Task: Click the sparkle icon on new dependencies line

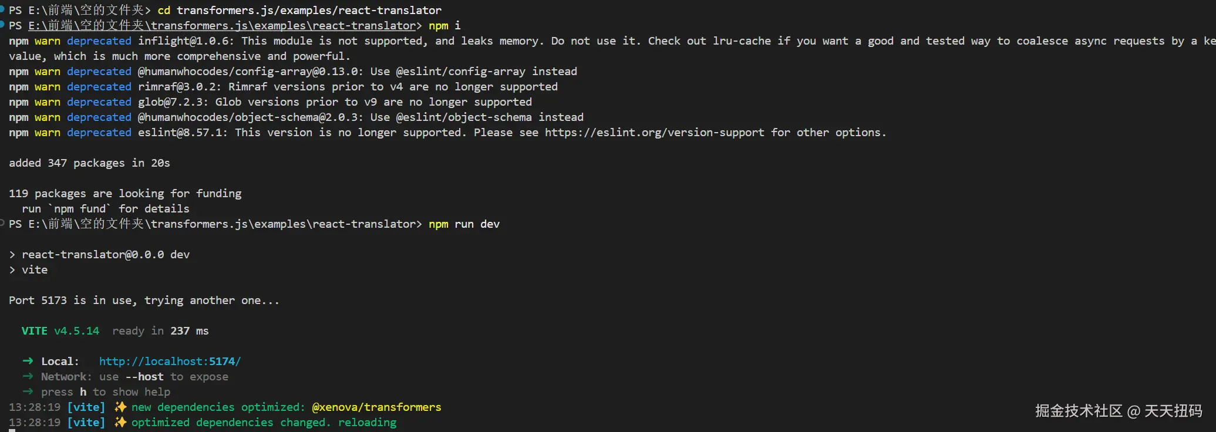Action: click(x=120, y=407)
